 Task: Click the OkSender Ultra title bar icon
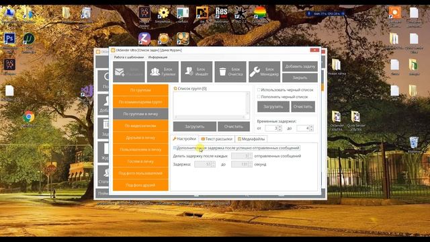(x=113, y=50)
